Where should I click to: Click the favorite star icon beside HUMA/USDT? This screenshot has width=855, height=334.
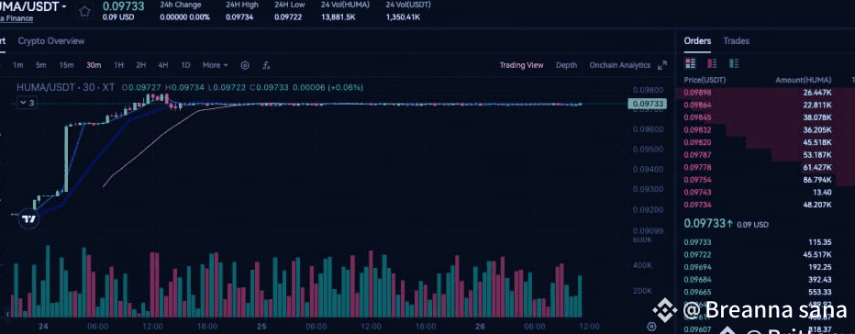click(84, 11)
